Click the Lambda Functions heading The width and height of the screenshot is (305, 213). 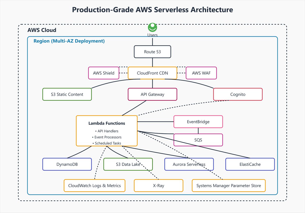coord(107,123)
